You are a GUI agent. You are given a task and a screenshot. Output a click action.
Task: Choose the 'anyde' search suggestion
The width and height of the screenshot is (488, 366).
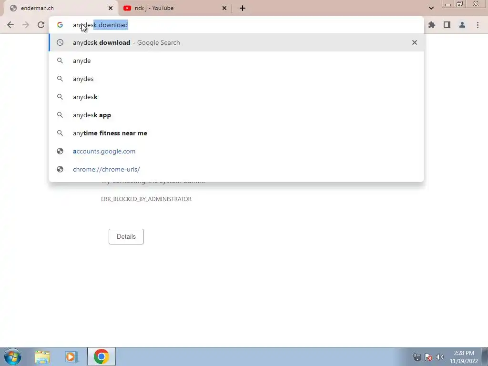(x=236, y=61)
